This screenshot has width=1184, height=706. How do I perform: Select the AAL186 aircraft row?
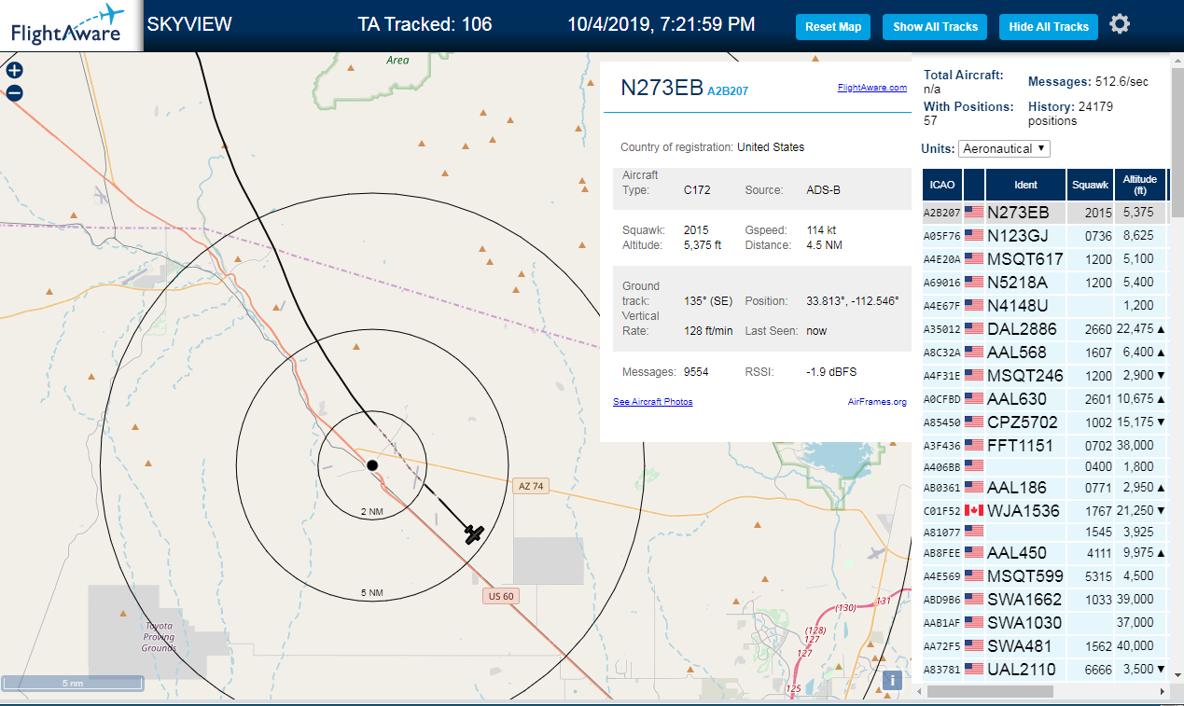1044,488
